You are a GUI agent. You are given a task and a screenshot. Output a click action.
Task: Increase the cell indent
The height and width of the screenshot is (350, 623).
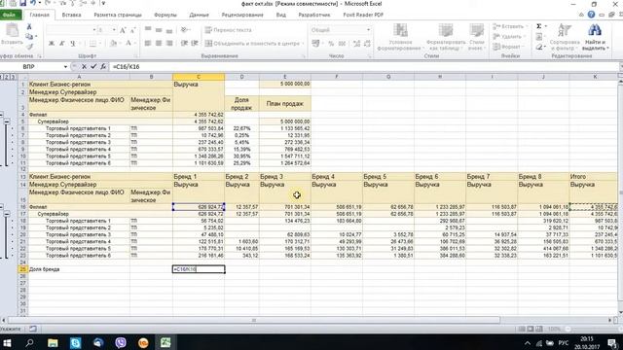pos(195,43)
